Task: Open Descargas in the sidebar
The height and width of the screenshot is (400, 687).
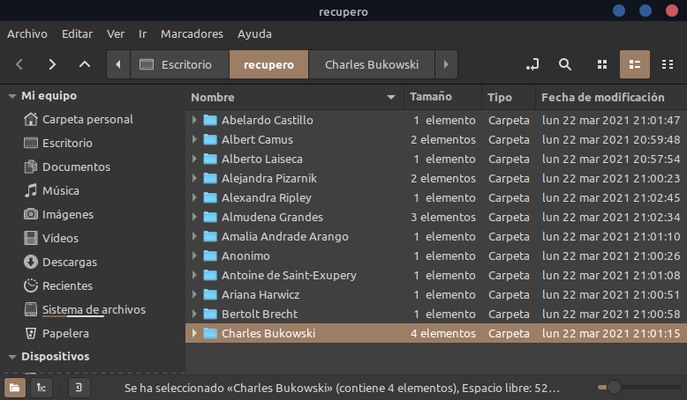Action: tap(70, 262)
